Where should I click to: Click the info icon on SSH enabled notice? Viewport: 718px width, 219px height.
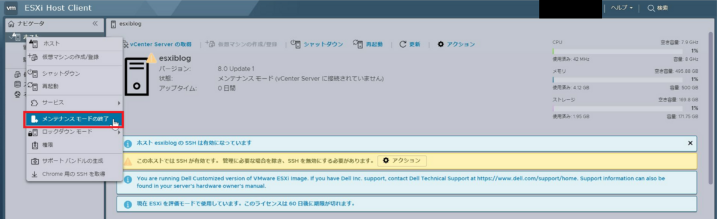point(127,143)
